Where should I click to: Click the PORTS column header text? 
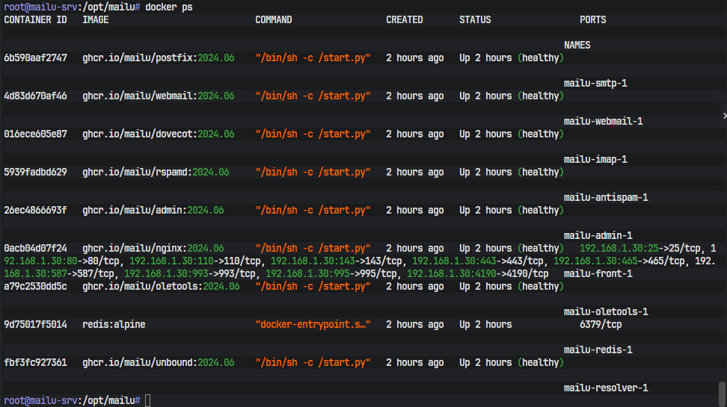593,19
